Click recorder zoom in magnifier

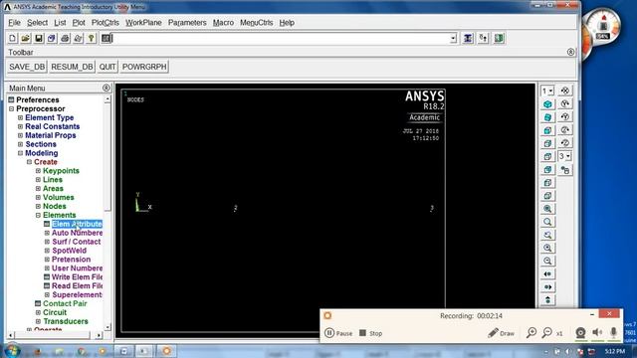(531, 333)
